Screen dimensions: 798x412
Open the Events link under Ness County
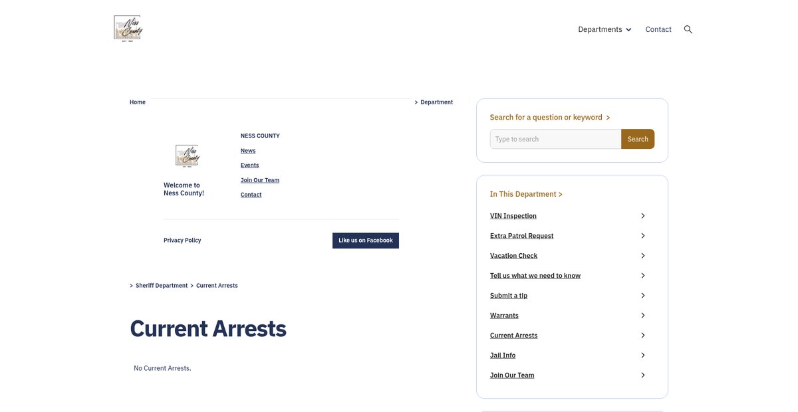click(250, 165)
